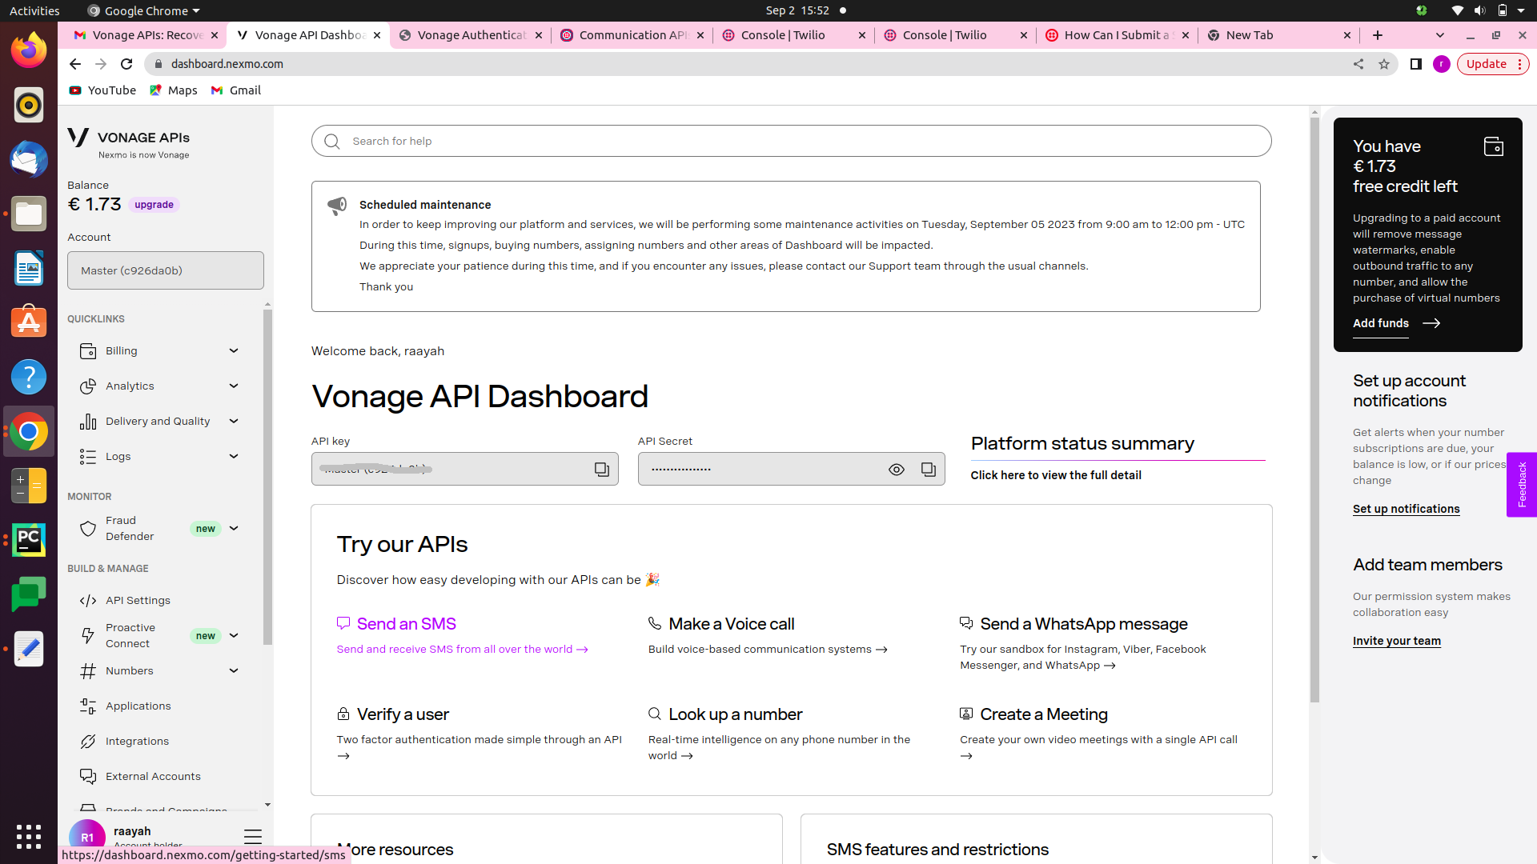Open Integrations from the sidebar
The height and width of the screenshot is (864, 1537).
pos(137,742)
